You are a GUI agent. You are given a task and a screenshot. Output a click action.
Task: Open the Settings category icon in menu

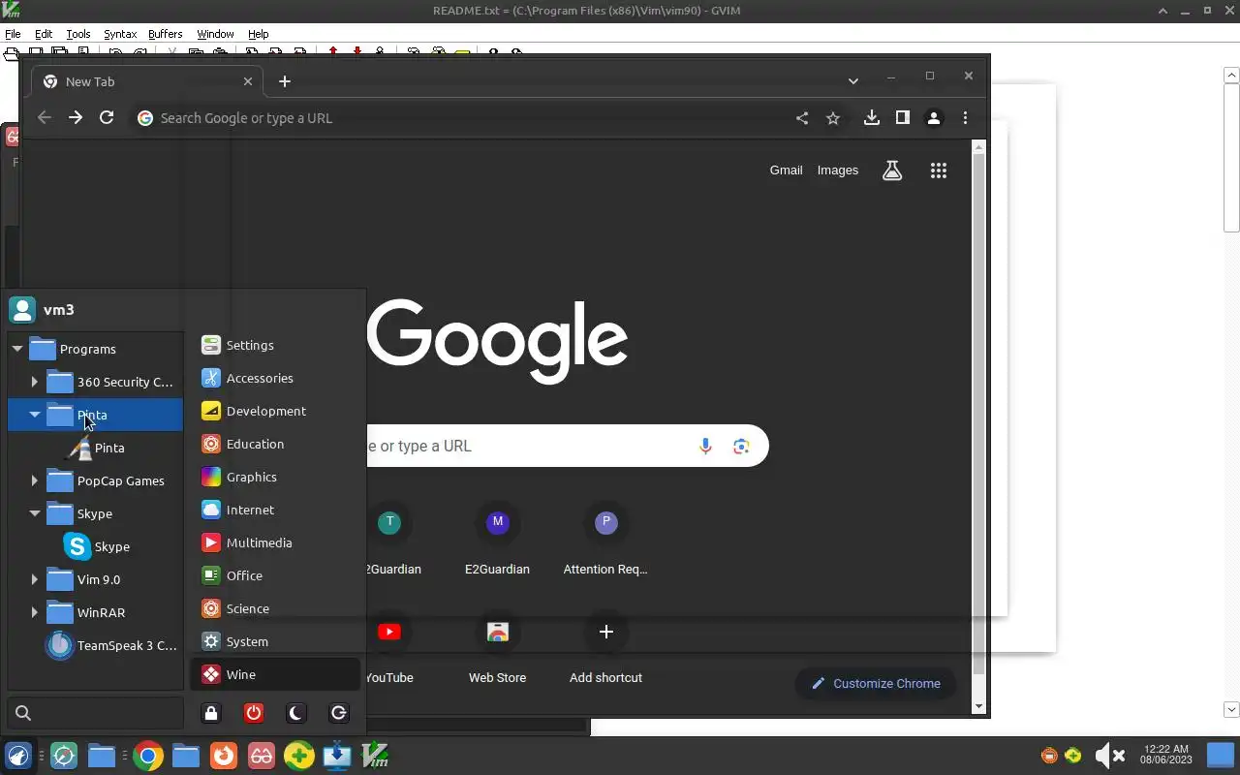coord(210,345)
